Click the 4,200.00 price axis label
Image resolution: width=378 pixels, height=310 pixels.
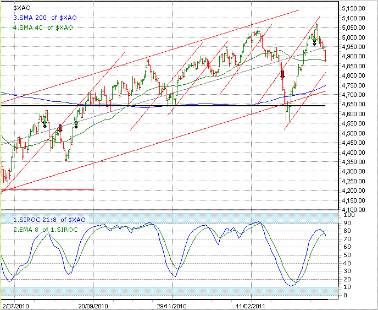[x=353, y=191]
